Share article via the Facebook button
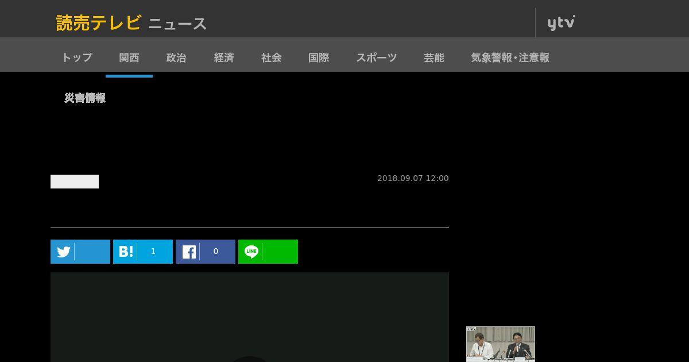The image size is (689, 362). (206, 252)
